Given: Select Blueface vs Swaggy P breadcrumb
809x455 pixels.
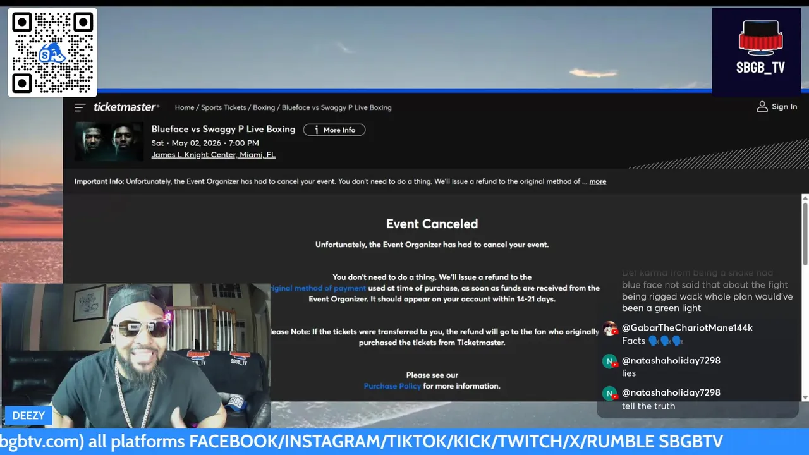Looking at the screenshot, I should pyautogui.click(x=337, y=107).
